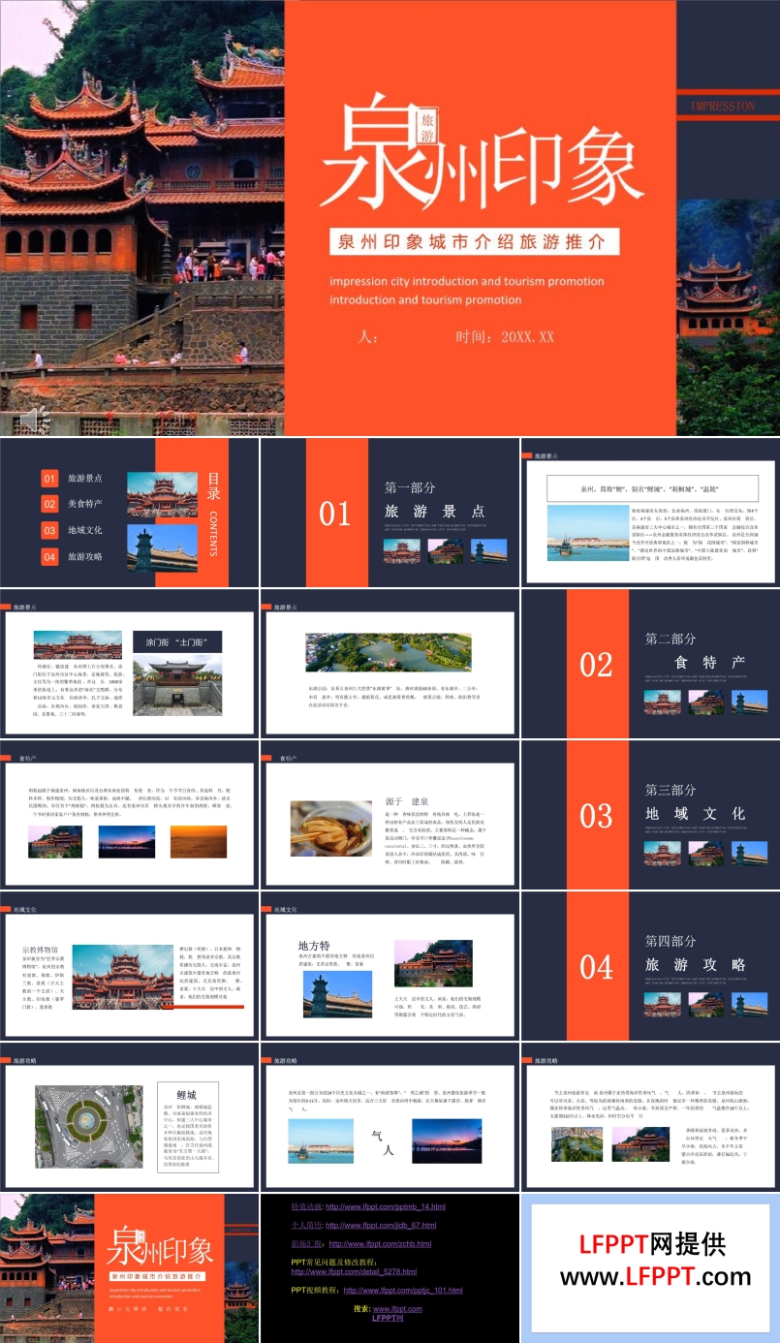
Task: Click the small 旅游 badge in cover title
Action: point(427,129)
